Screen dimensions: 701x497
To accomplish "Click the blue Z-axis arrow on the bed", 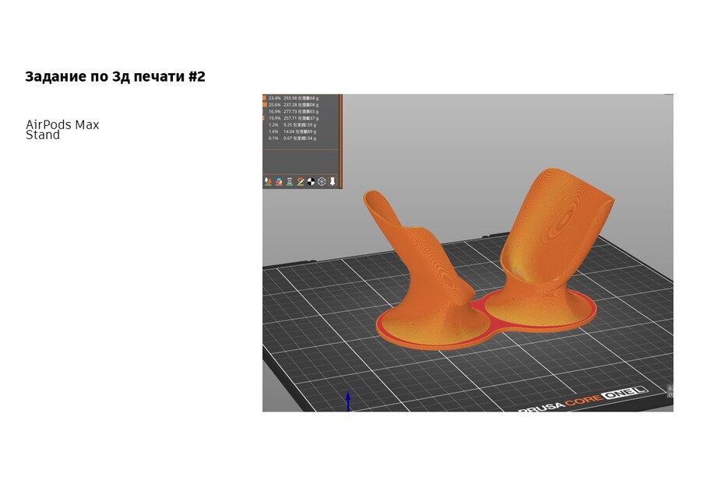I will pos(348,401).
